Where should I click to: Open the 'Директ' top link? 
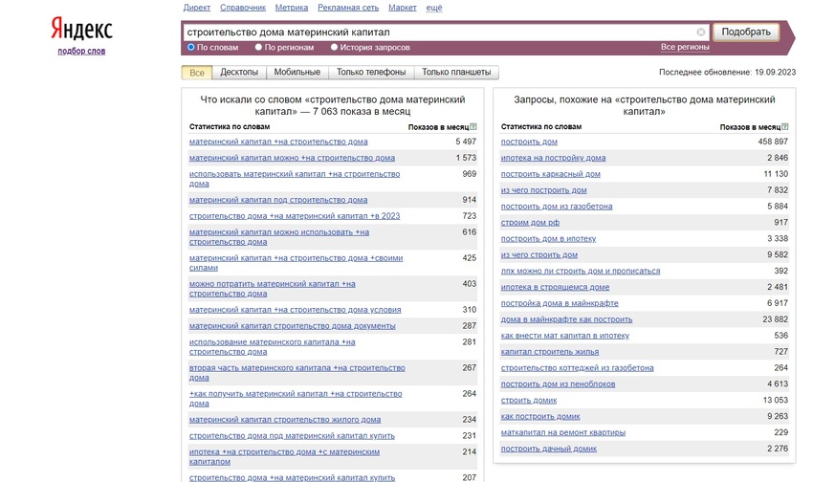(196, 8)
